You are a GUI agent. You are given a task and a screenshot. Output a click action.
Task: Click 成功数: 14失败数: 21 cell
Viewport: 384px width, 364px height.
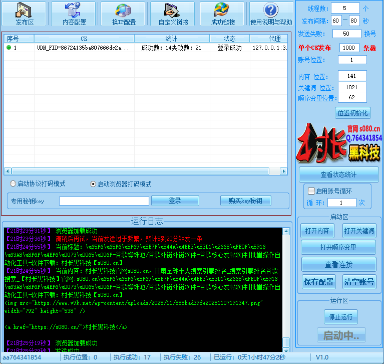point(171,48)
